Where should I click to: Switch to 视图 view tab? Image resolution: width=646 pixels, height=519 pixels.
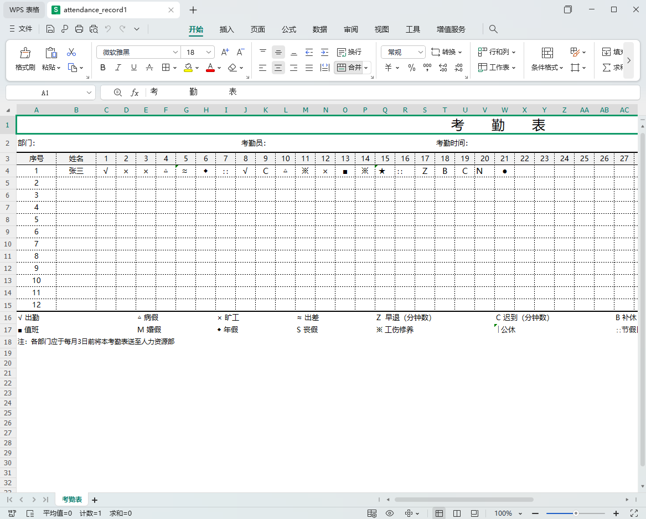(x=381, y=29)
